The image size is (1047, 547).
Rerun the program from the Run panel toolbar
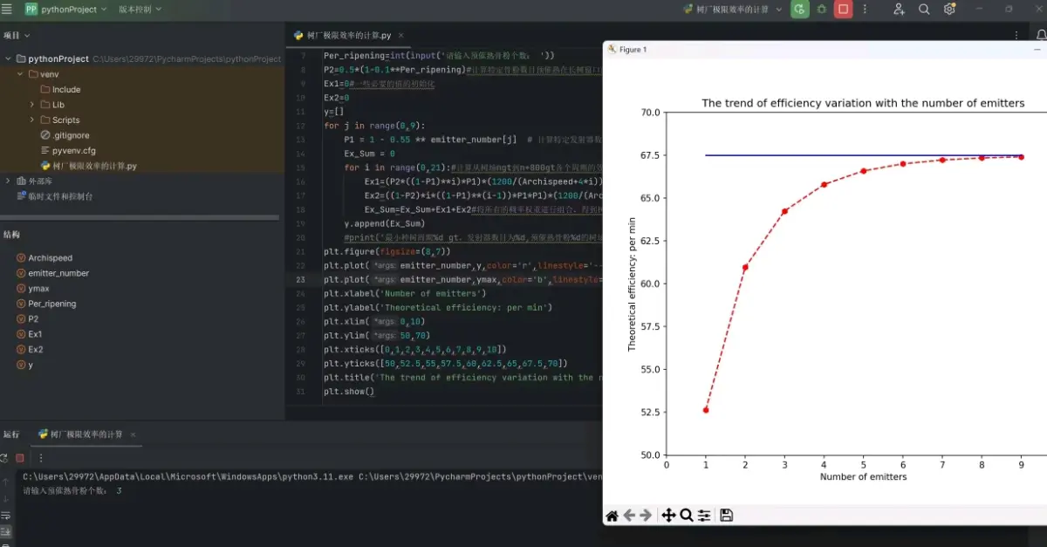pyautogui.click(x=4, y=458)
